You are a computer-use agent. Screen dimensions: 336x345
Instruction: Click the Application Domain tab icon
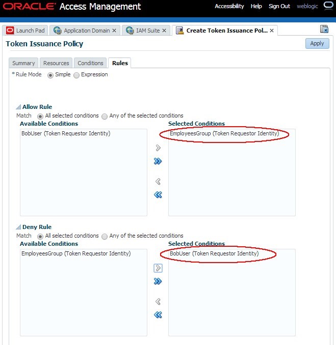[58, 31]
